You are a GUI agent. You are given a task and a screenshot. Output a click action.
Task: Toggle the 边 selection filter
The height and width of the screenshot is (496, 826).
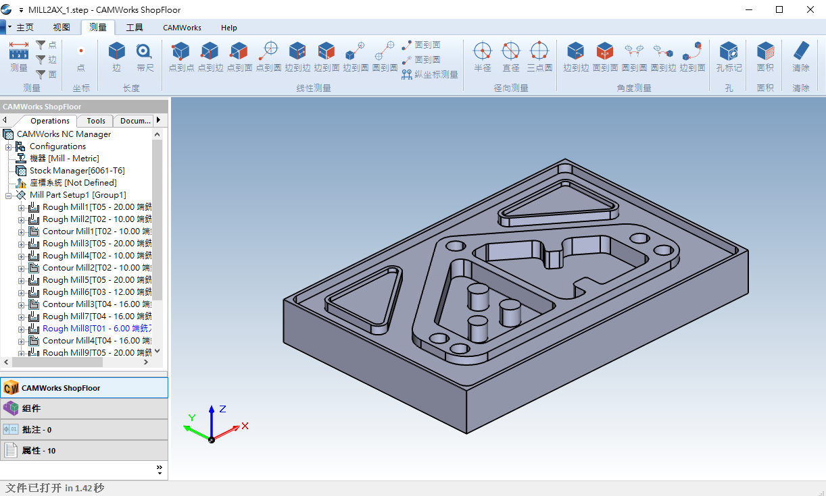(x=46, y=59)
